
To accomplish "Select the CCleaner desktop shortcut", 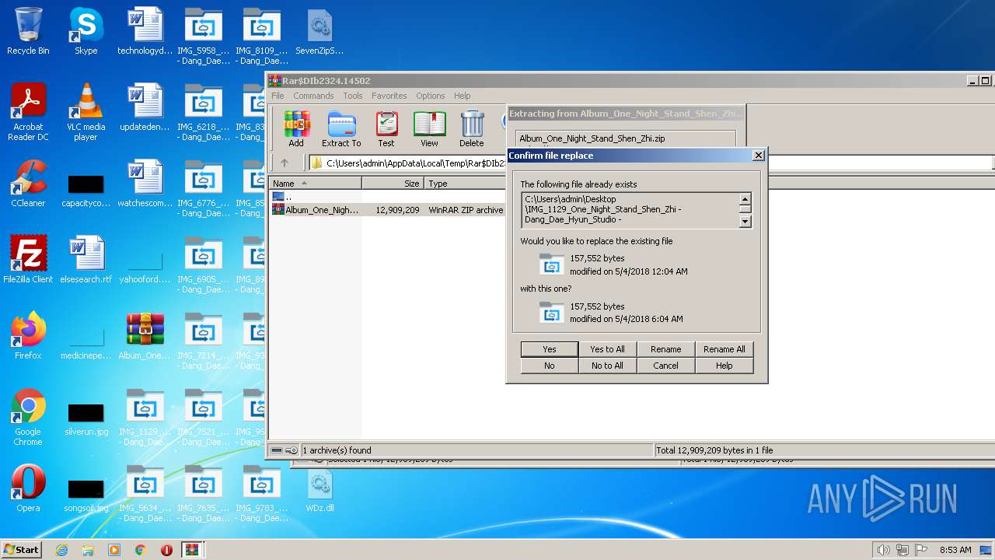I will coord(28,184).
